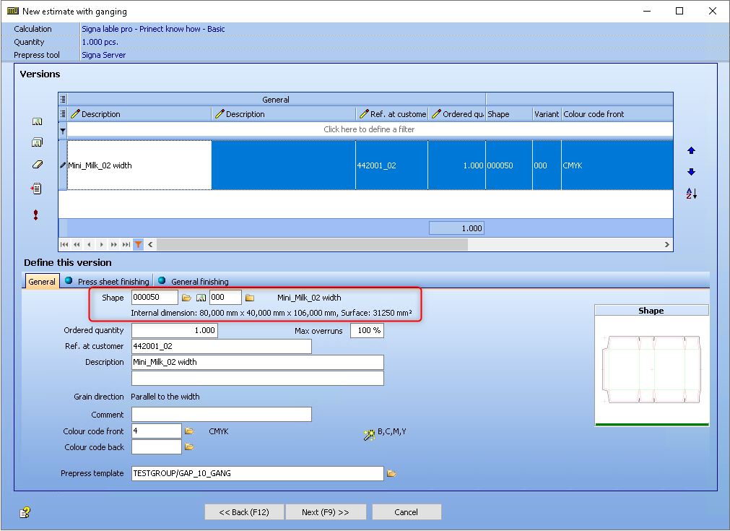
Task: Click the carton Shape preview thumbnail
Action: (652, 369)
